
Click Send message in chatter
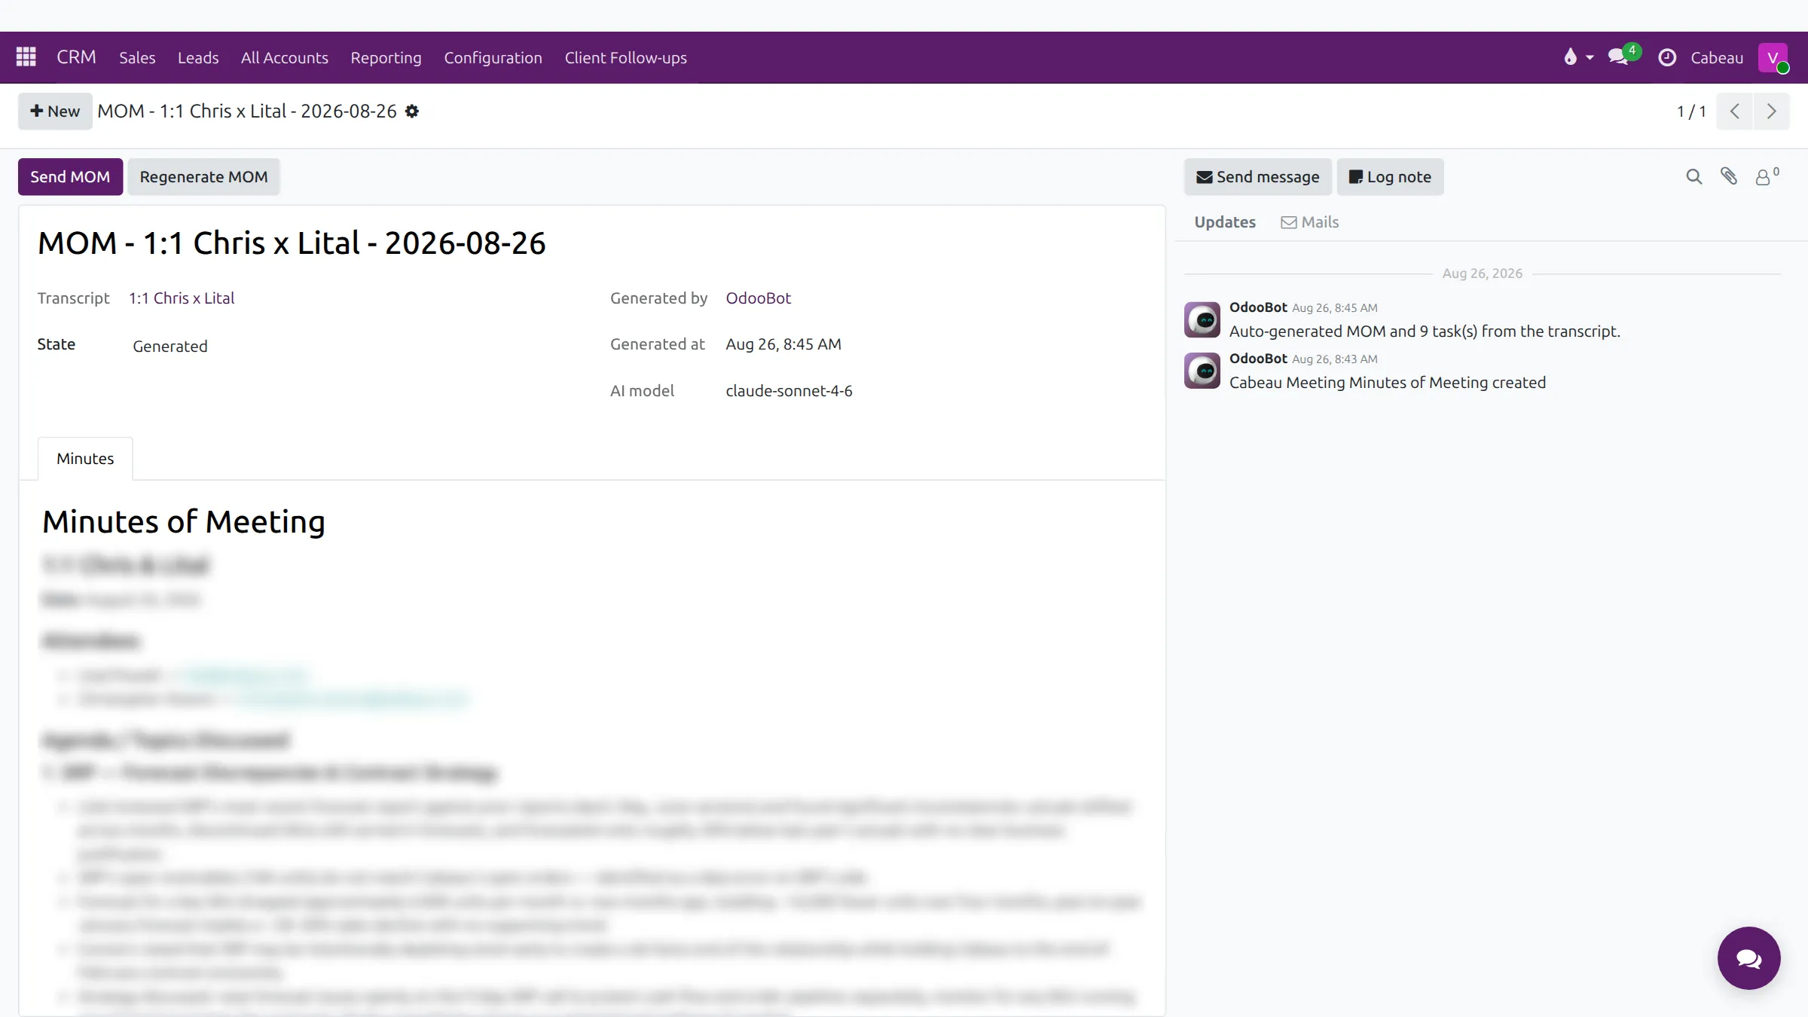(1257, 177)
